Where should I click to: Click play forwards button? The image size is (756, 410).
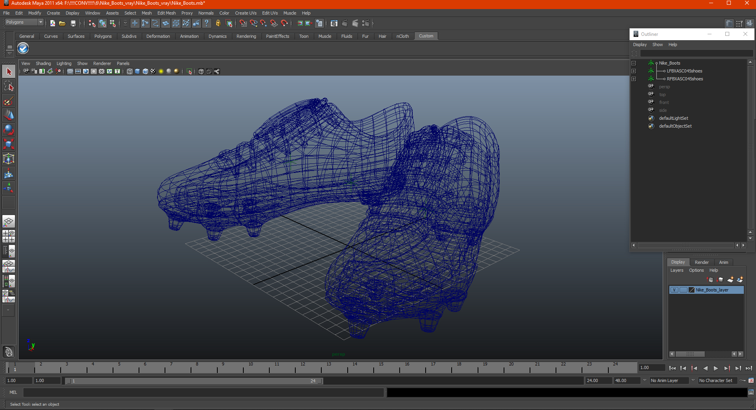716,368
